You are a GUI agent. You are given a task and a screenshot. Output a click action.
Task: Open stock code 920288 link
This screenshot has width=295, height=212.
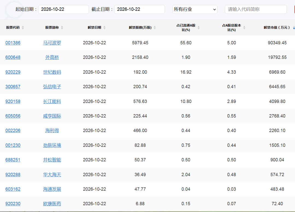tap(13, 175)
